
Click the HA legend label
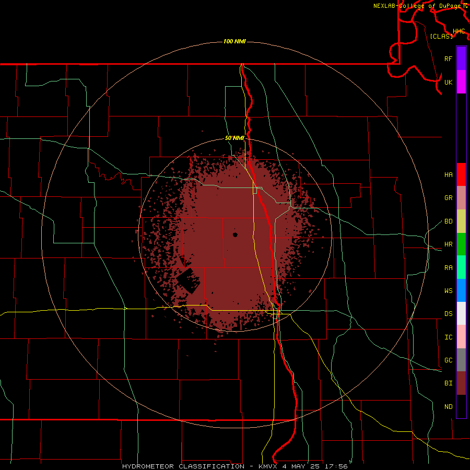point(448,175)
